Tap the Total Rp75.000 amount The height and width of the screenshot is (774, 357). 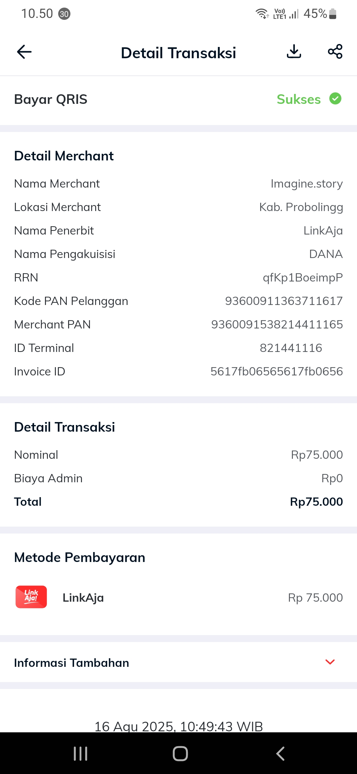[x=316, y=502]
